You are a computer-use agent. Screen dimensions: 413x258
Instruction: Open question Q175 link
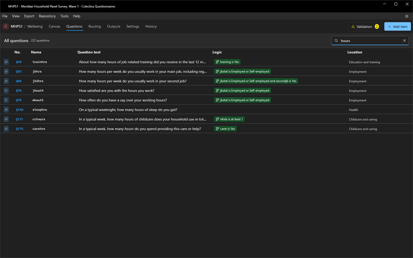(x=20, y=129)
